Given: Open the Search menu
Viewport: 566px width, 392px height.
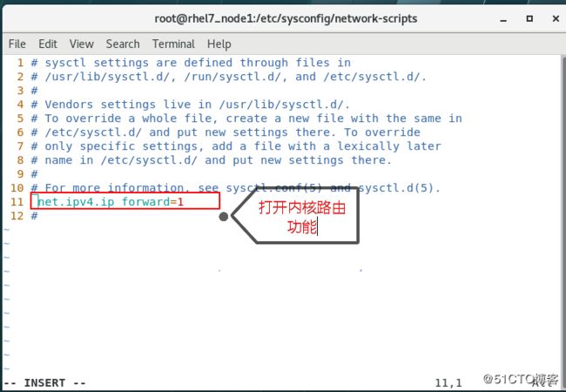Looking at the screenshot, I should (123, 44).
